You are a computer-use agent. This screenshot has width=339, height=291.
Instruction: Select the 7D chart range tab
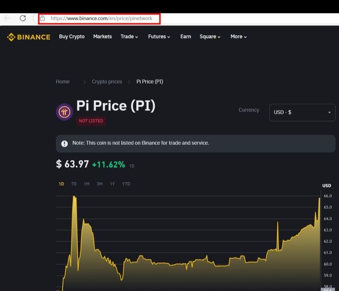click(74, 184)
